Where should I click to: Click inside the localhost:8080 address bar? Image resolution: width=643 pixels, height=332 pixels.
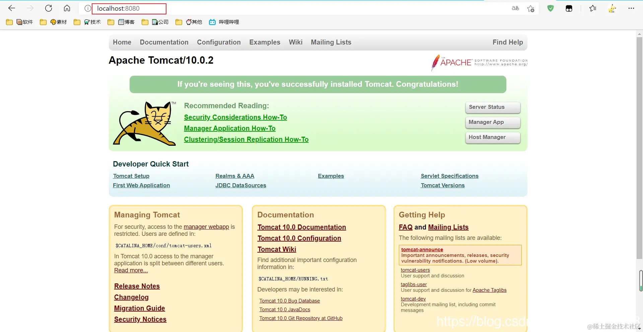[129, 8]
